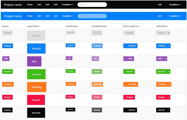Image resolution: width=187 pixels, height=120 pixels.
Task: Click the small Info button
Action: click(69, 58)
